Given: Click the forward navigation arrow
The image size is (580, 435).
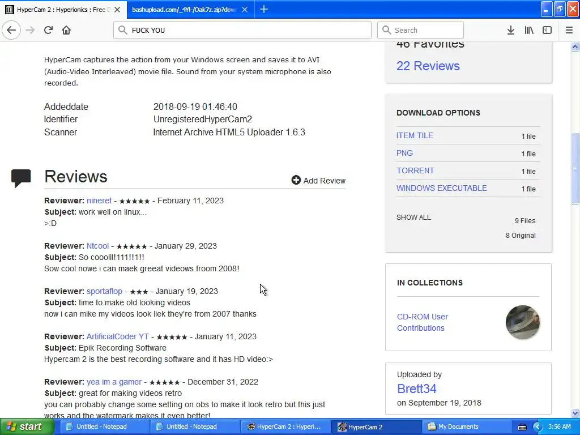Looking at the screenshot, I should (x=31, y=30).
